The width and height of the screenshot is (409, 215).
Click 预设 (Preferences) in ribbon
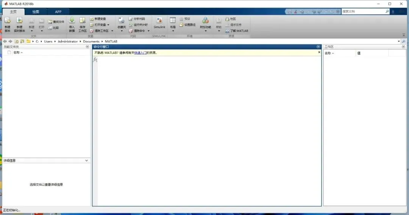click(x=185, y=19)
